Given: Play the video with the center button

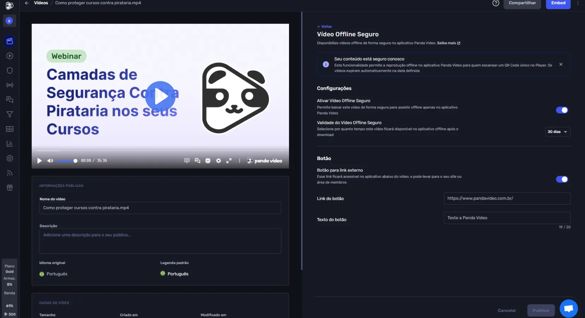Looking at the screenshot, I should point(160,96).
